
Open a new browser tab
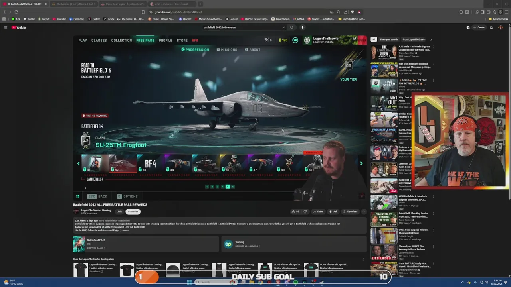coord(200,4)
